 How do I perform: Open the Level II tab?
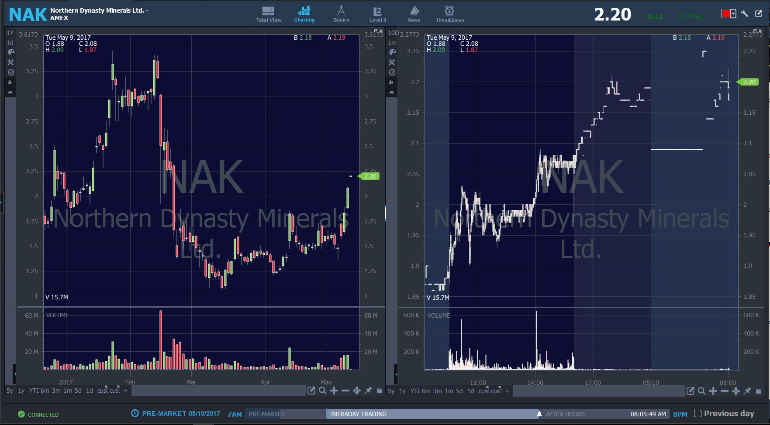378,14
